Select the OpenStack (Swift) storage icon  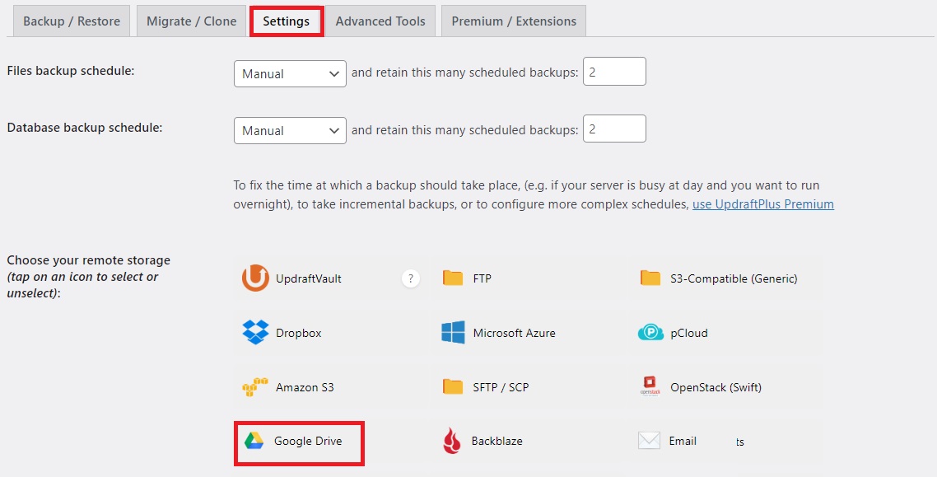pyautogui.click(x=650, y=387)
